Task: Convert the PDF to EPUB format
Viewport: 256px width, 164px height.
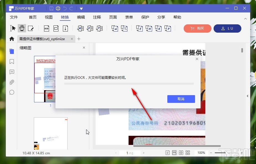Action: click(139, 28)
